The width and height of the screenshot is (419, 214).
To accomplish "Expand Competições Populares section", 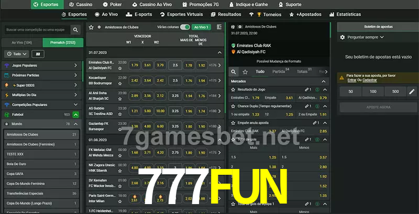I will click(75, 105).
